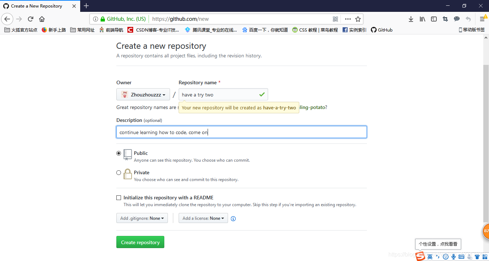This screenshot has height=261, width=489.
Task: Open the GitHub bookmark in bookmarks bar
Action: pyautogui.click(x=382, y=30)
